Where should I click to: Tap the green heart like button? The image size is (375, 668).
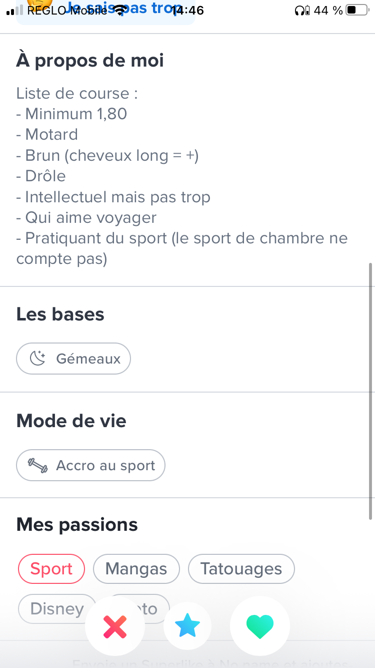click(260, 626)
